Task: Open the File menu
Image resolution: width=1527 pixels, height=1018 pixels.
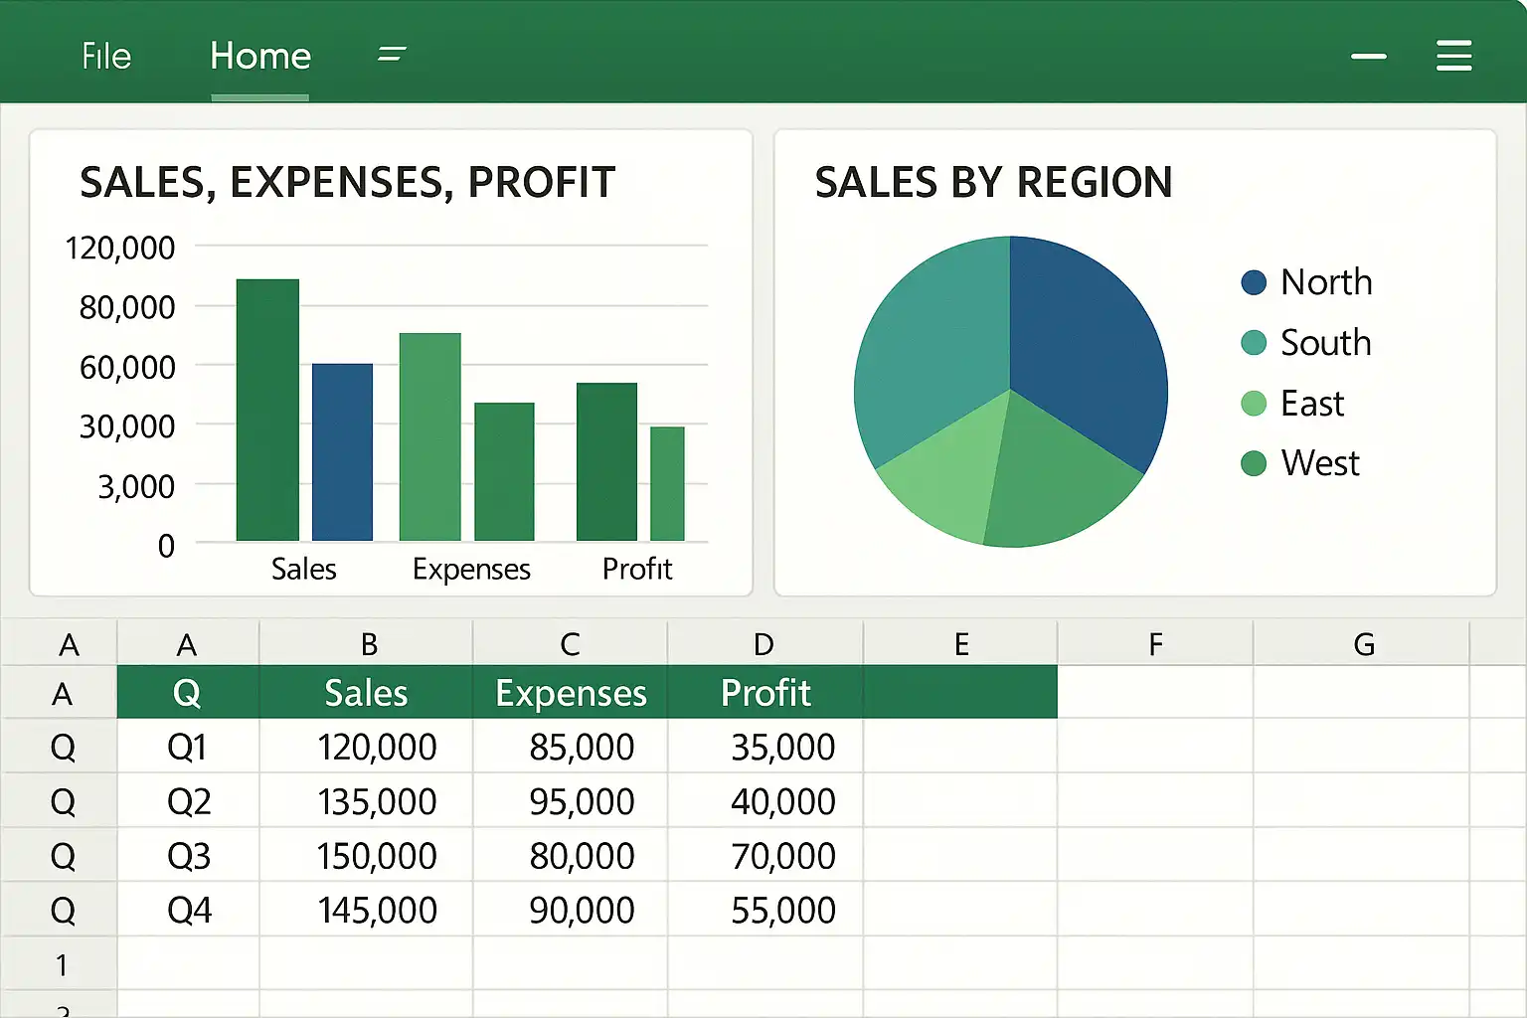Action: (x=106, y=56)
